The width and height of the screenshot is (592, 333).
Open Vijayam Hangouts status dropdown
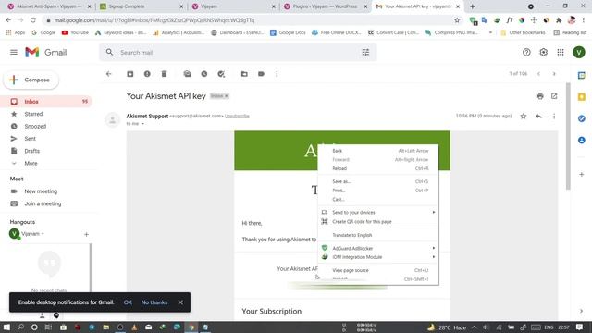(x=43, y=234)
